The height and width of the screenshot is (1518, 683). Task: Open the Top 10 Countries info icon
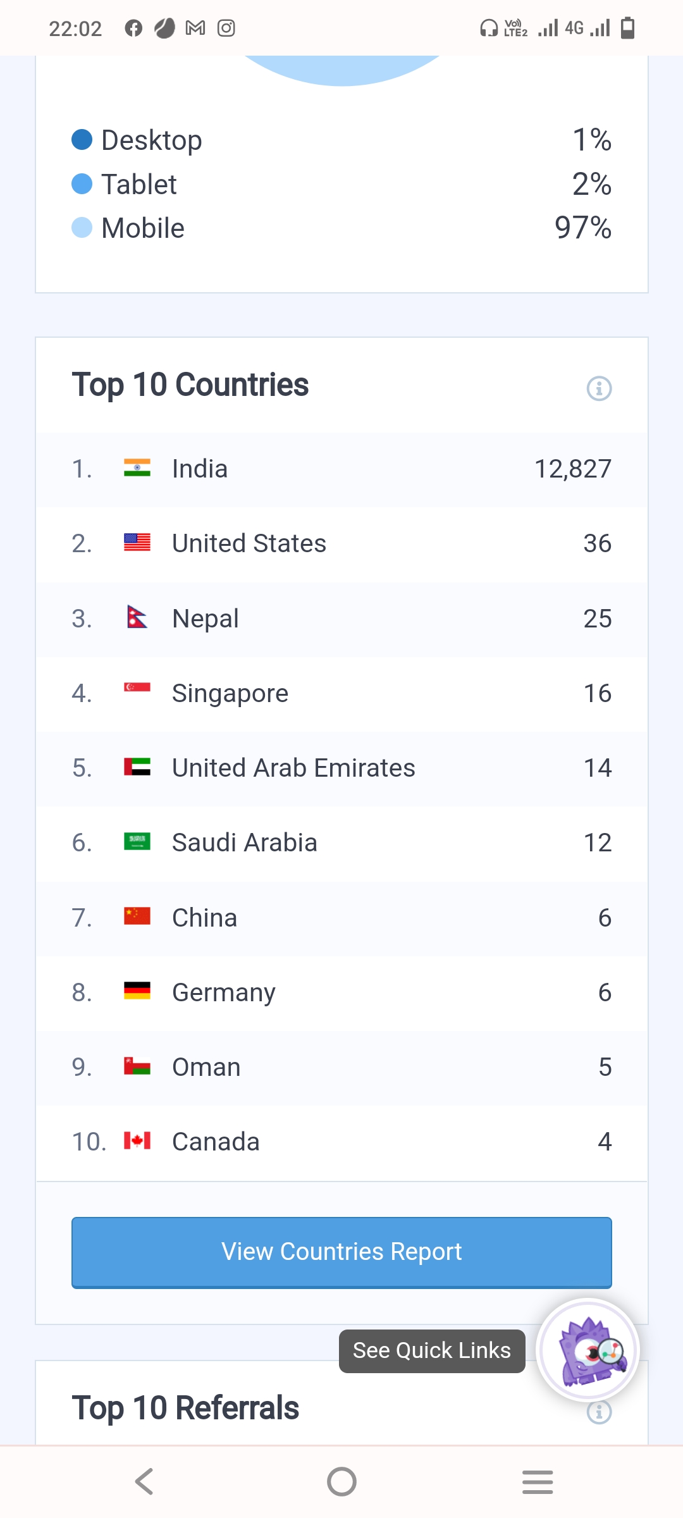point(599,388)
